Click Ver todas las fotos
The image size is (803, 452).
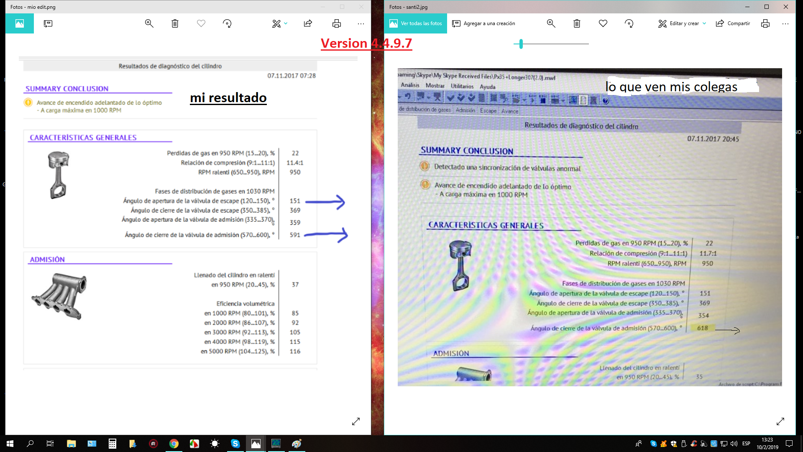pos(415,23)
